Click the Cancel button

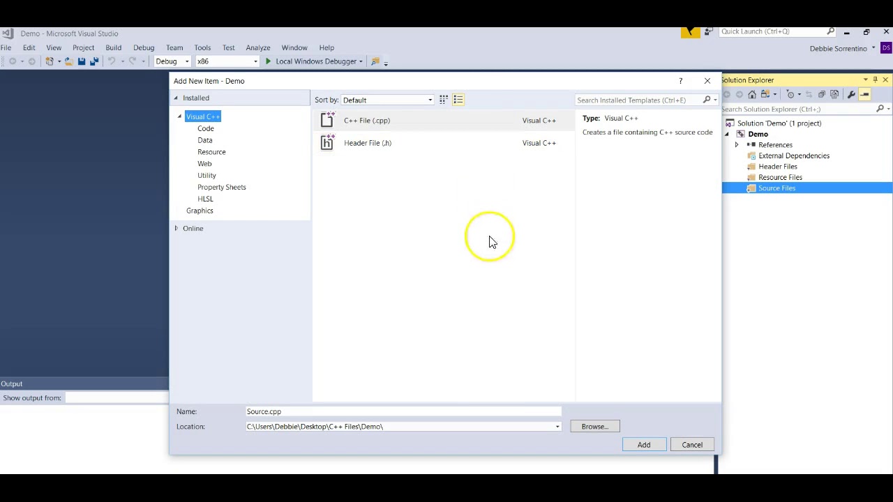click(x=692, y=445)
